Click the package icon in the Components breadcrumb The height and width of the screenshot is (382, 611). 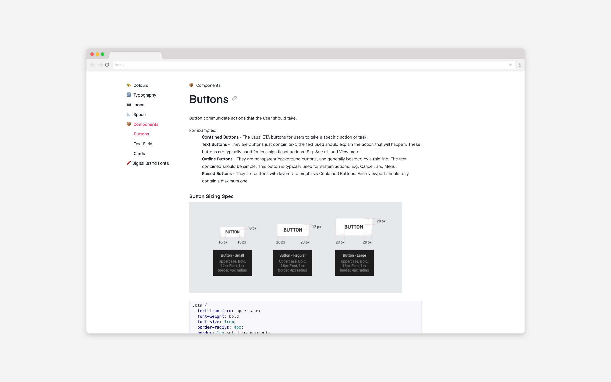(191, 85)
